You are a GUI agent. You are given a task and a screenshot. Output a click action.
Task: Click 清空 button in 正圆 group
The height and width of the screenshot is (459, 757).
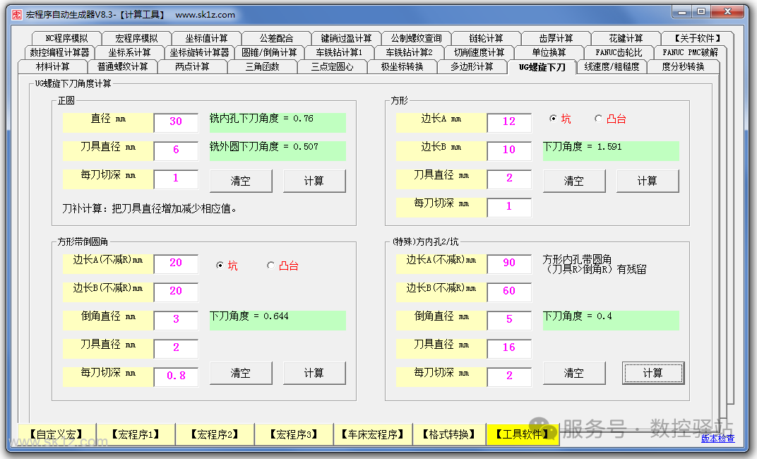click(x=241, y=181)
